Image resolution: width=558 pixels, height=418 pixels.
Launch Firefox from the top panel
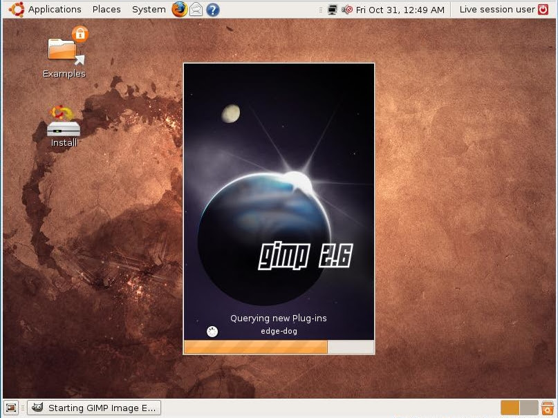tap(180, 9)
